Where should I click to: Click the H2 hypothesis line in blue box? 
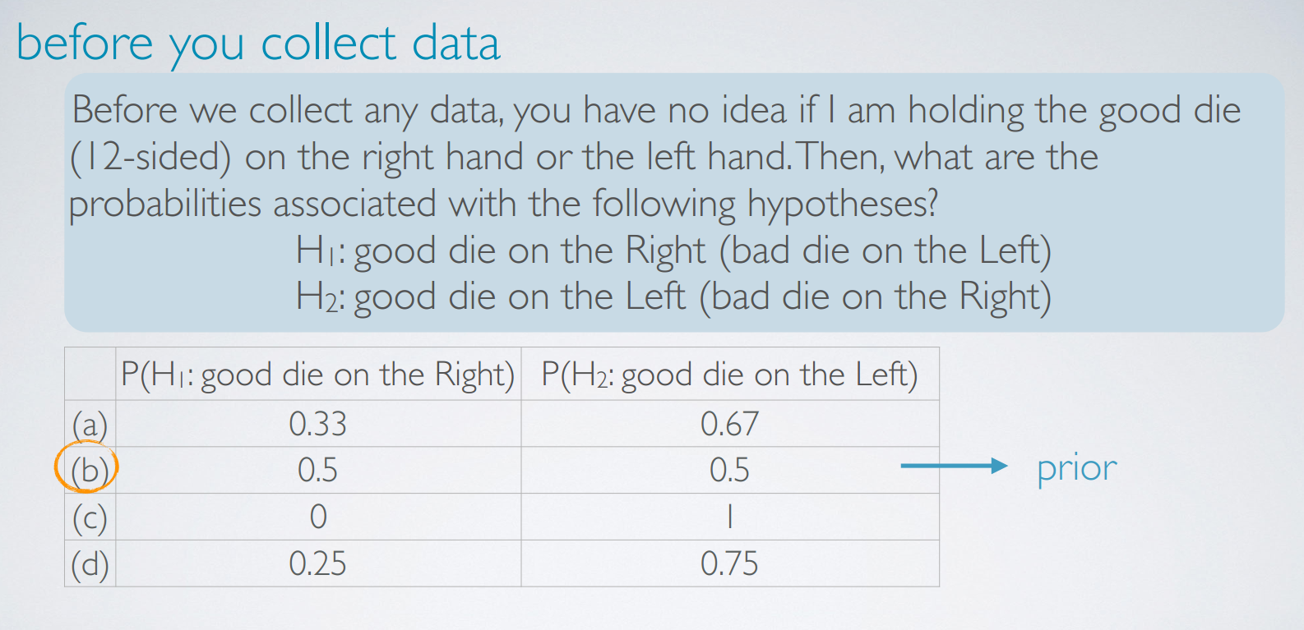[x=673, y=297]
